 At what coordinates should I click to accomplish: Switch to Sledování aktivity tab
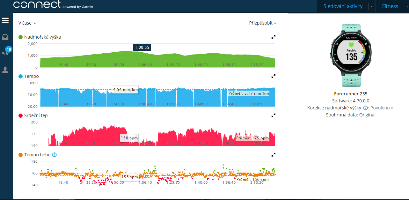click(x=343, y=6)
